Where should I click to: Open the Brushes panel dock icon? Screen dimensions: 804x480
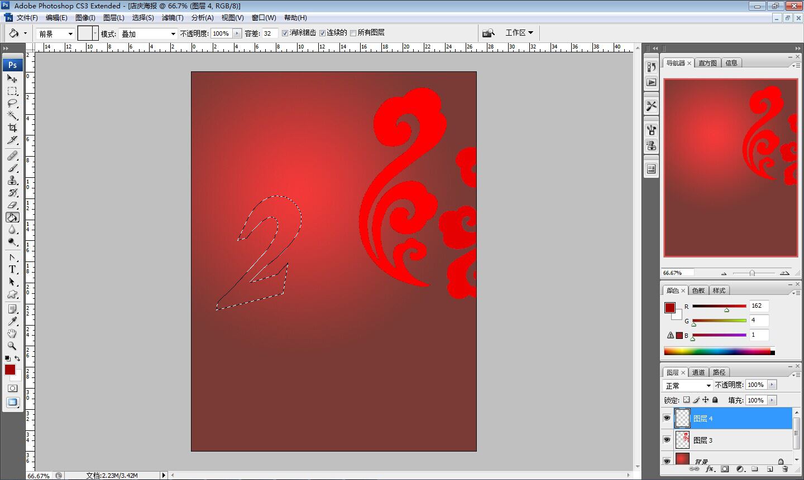pos(652,130)
